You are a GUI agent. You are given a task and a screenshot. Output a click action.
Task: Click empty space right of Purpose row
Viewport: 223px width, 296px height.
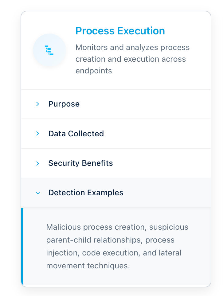pos(154,104)
